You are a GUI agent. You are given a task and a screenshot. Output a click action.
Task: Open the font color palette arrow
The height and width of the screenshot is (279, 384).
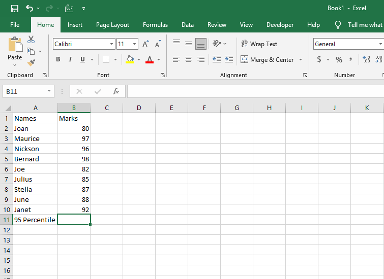pos(159,59)
